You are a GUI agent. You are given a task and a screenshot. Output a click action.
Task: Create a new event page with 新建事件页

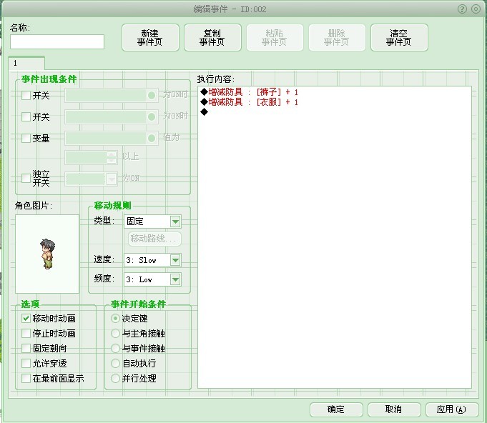pos(150,38)
